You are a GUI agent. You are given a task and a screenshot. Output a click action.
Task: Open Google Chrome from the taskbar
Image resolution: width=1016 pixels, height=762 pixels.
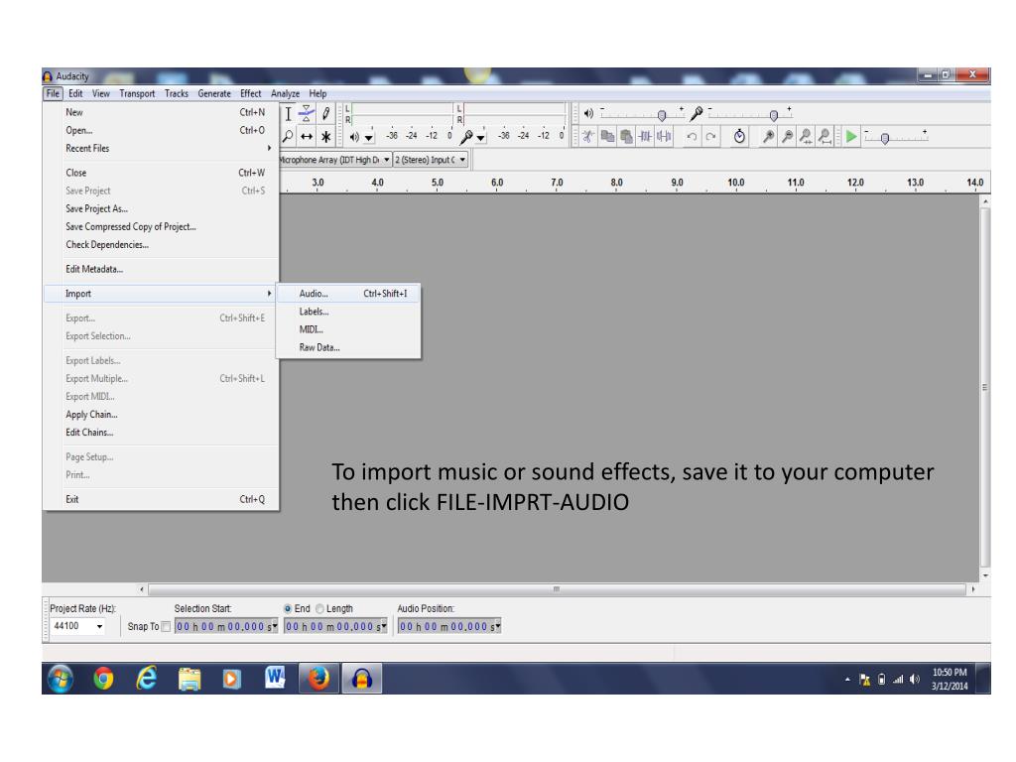pos(103,679)
